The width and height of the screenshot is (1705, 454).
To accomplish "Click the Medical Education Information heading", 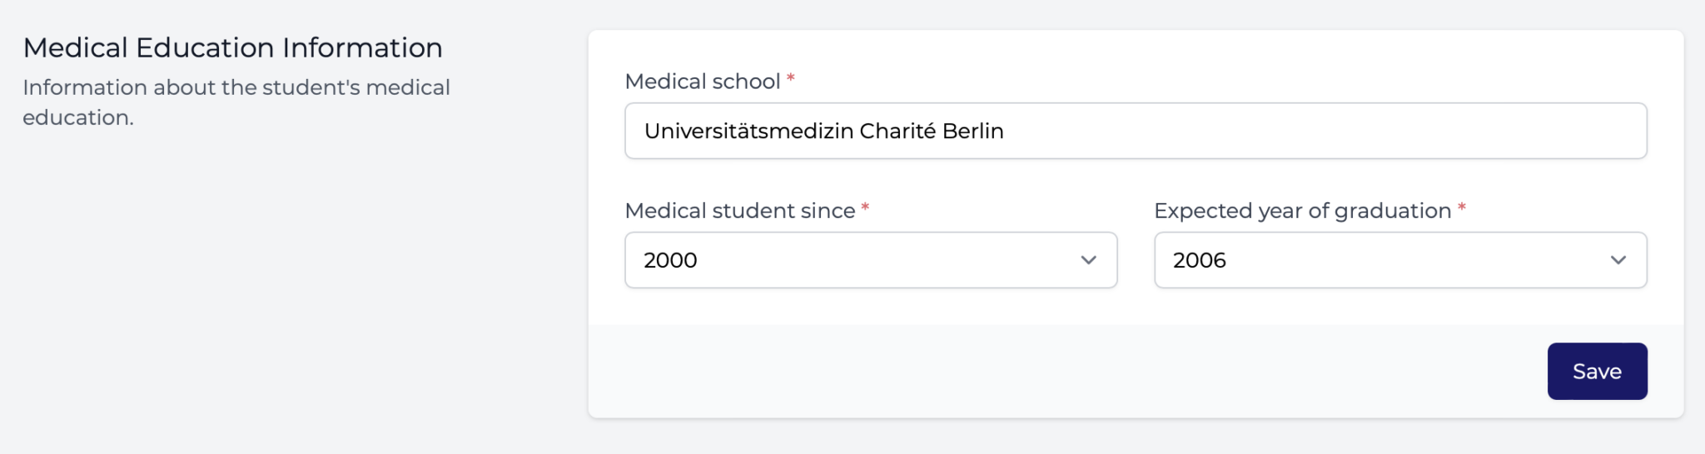I will (x=232, y=47).
